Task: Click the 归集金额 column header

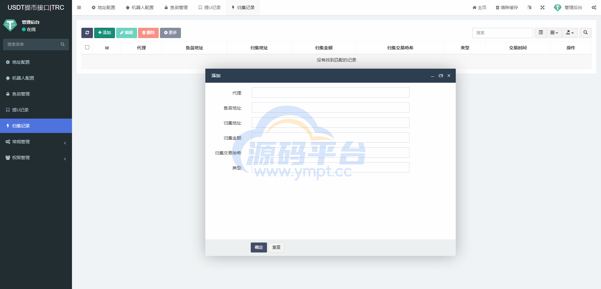Action: 324,48
